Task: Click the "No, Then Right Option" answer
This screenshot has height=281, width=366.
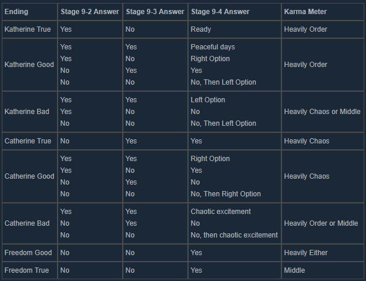Action: pos(226,194)
